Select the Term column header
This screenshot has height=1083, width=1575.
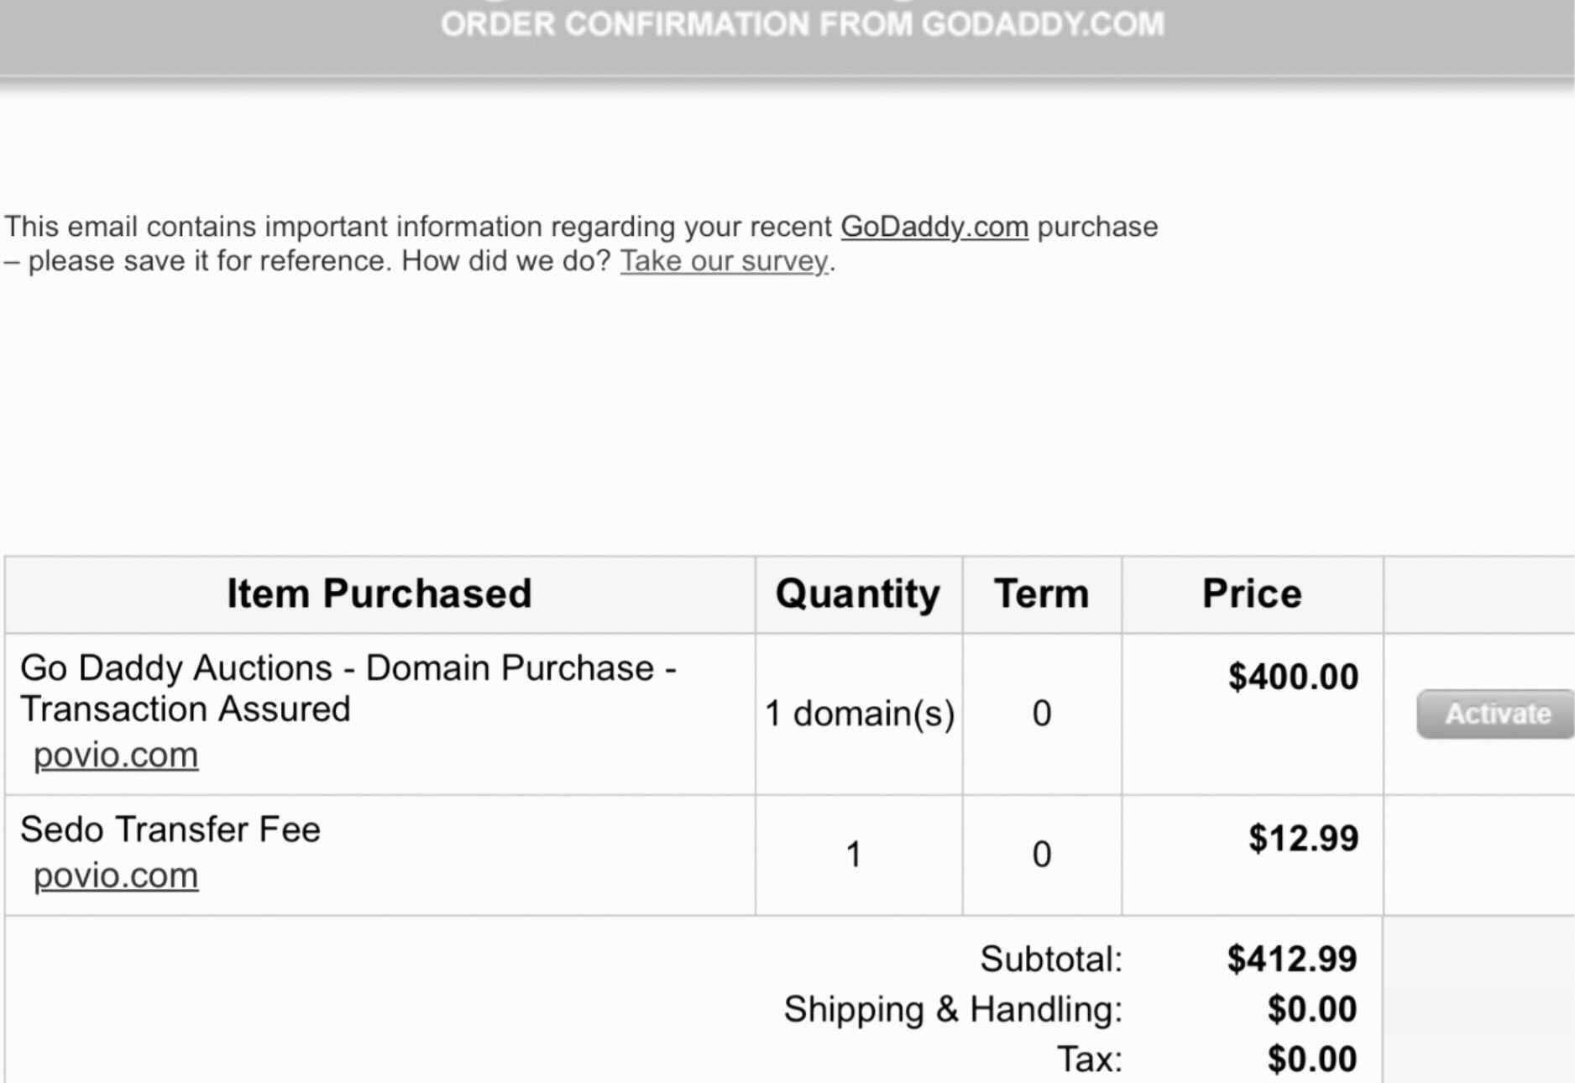coord(1042,594)
